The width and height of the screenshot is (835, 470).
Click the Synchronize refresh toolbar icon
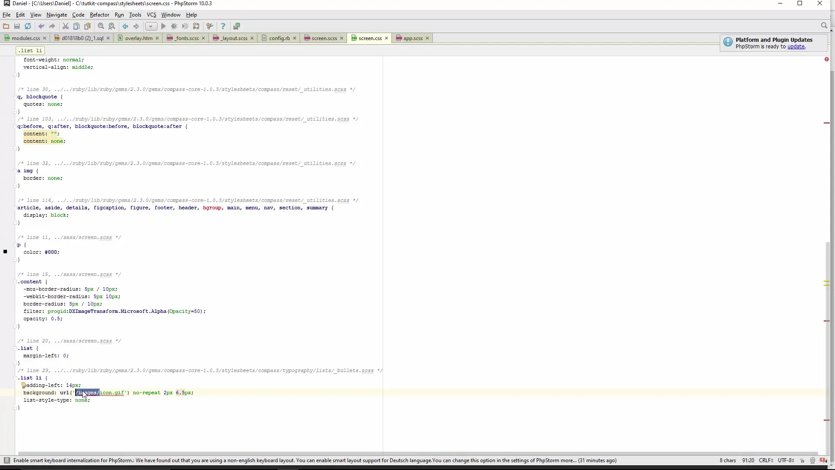[28, 26]
